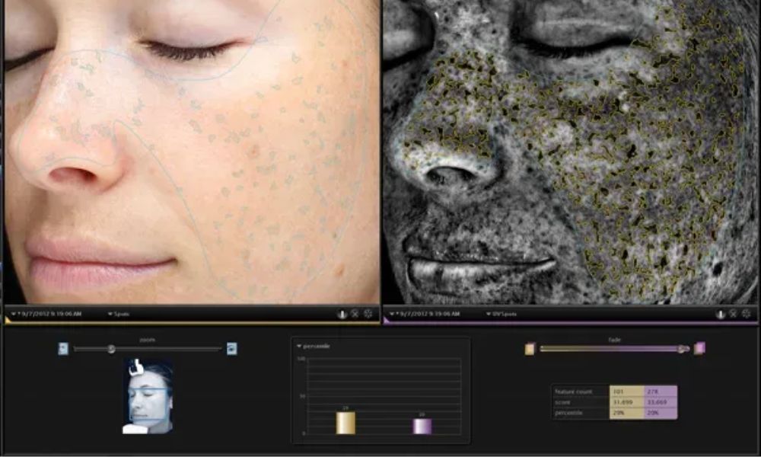Click the gold fade swatch left of slider
This screenshot has width=761, height=457.
click(x=530, y=349)
